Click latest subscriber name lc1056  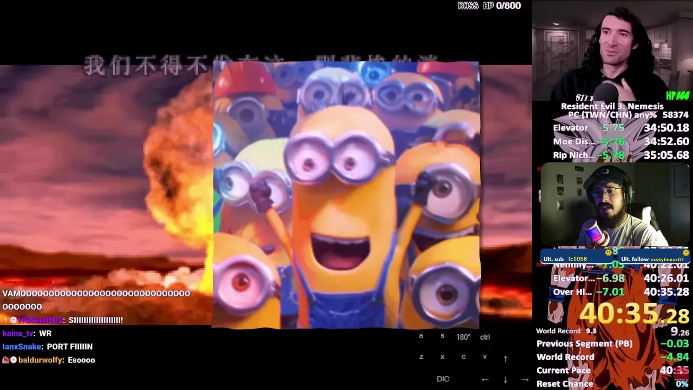pos(578,259)
